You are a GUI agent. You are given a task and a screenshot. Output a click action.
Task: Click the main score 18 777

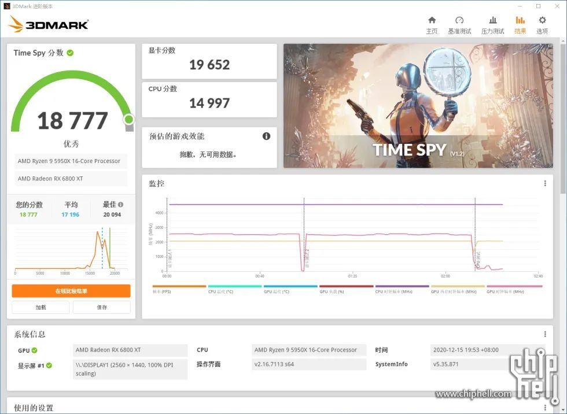(72, 121)
